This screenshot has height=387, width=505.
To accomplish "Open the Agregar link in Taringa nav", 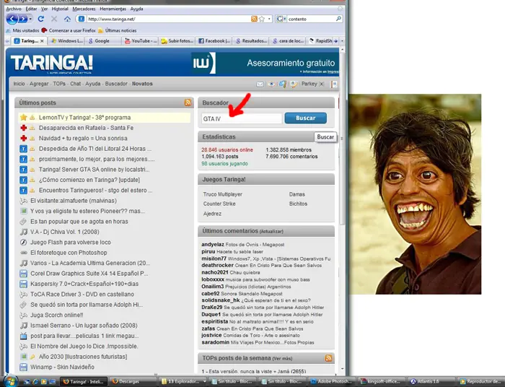I will click(x=39, y=84).
